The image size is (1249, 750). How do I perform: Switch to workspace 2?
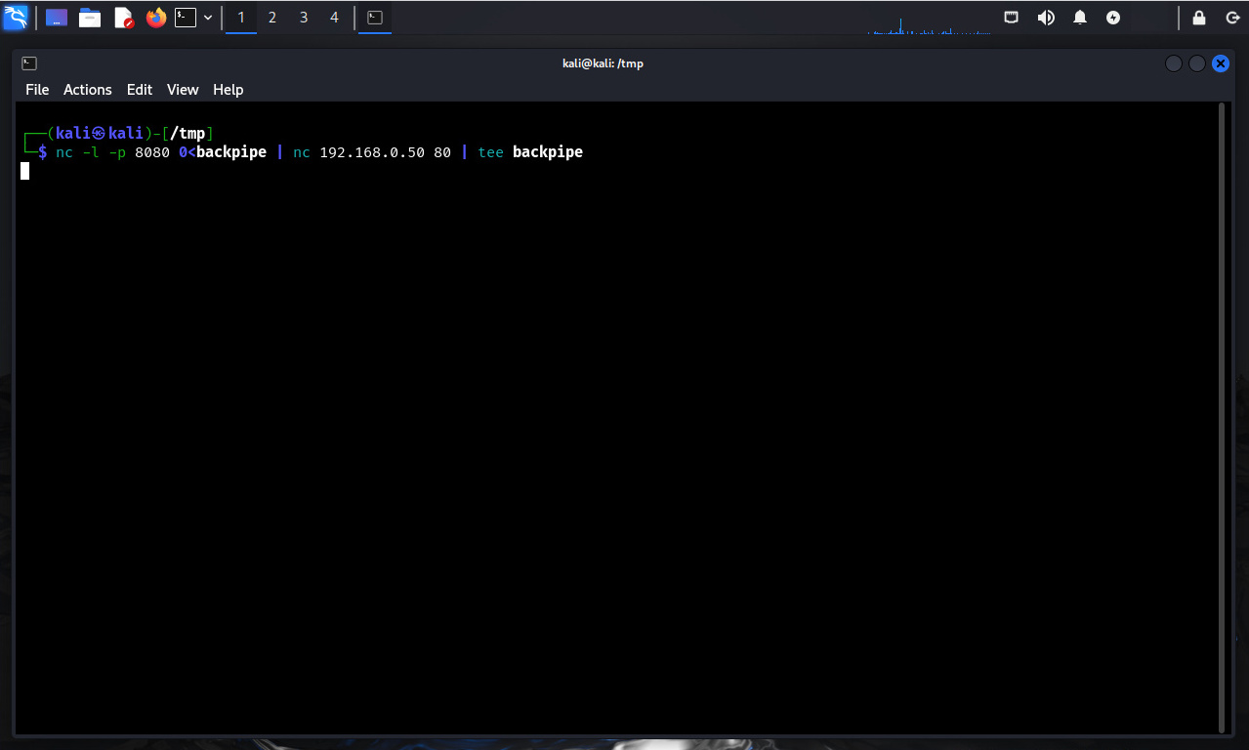[x=272, y=18]
